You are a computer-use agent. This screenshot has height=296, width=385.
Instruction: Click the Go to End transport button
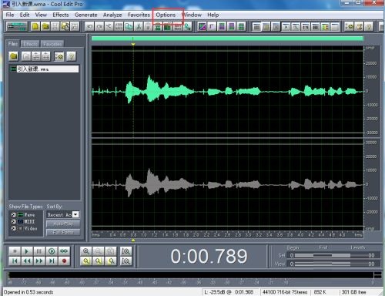coord(52,261)
